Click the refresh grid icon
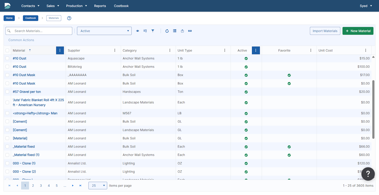Screen dimensions: 379x195 coord(167,31)
